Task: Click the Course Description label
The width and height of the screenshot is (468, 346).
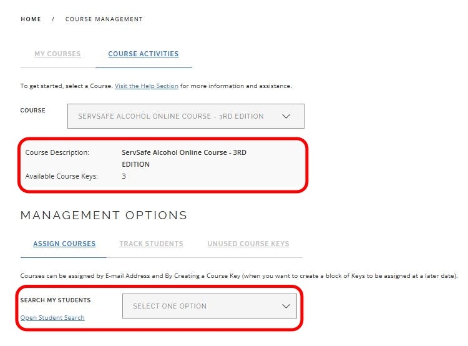Action: (57, 152)
